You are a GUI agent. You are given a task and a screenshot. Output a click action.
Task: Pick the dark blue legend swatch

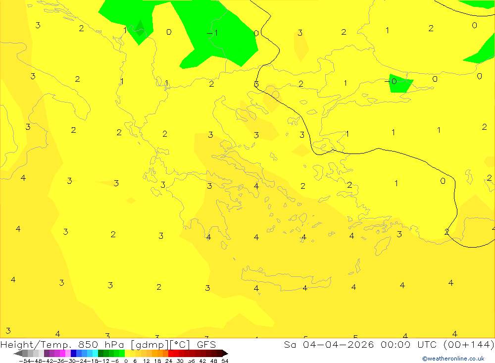(73, 353)
